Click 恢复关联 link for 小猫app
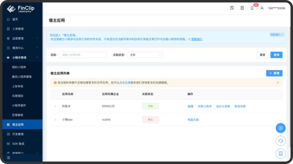 (193, 120)
